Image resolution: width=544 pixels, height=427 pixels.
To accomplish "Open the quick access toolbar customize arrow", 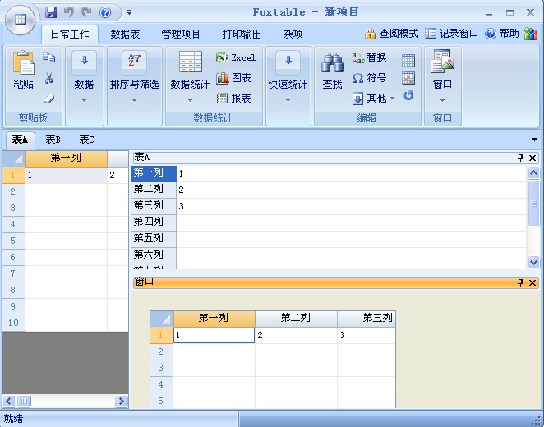I will 129,12.
